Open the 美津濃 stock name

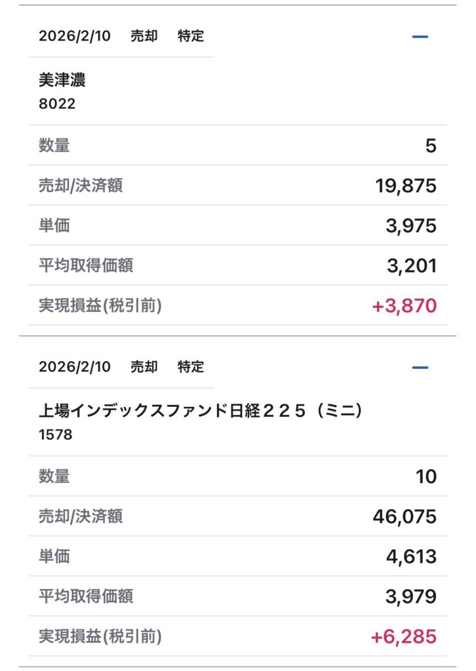click(x=62, y=81)
